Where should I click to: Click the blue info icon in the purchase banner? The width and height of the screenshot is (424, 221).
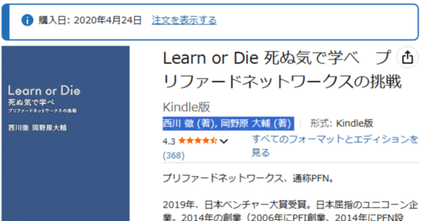click(28, 20)
